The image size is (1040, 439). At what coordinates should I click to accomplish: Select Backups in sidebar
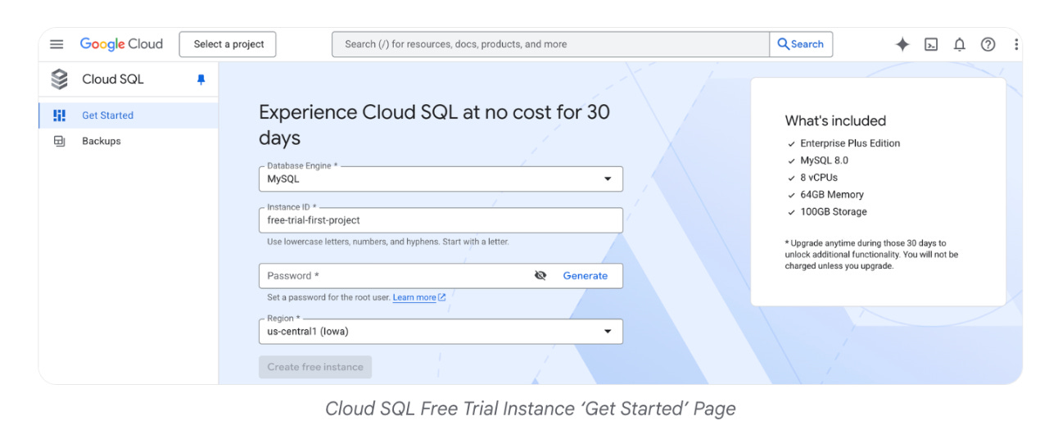[129, 141]
